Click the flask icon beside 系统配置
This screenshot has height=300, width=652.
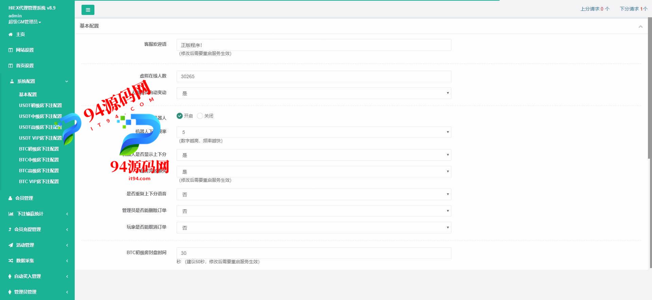click(x=12, y=81)
